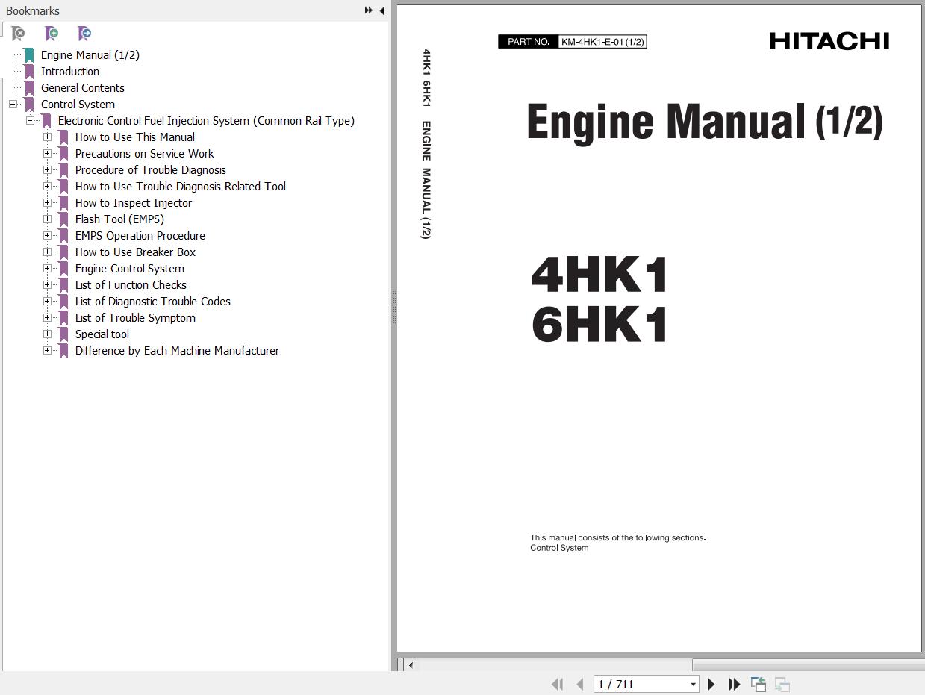Viewport: 925px width, 695px height.
Task: Expand Flash Tool (EMPS)
Action: click(x=47, y=219)
